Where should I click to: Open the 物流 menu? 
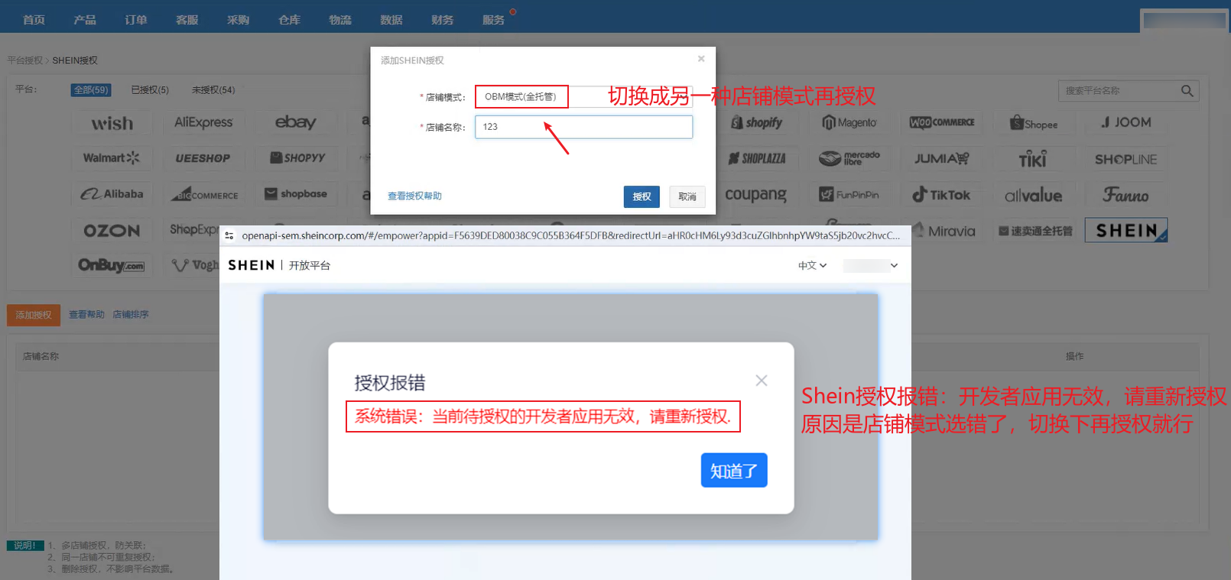340,20
